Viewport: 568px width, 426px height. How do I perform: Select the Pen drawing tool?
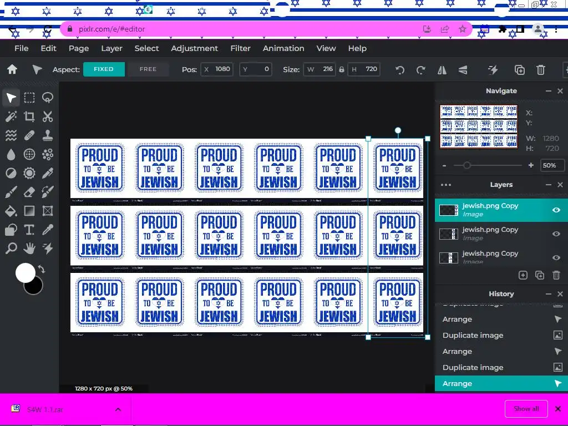(x=48, y=173)
